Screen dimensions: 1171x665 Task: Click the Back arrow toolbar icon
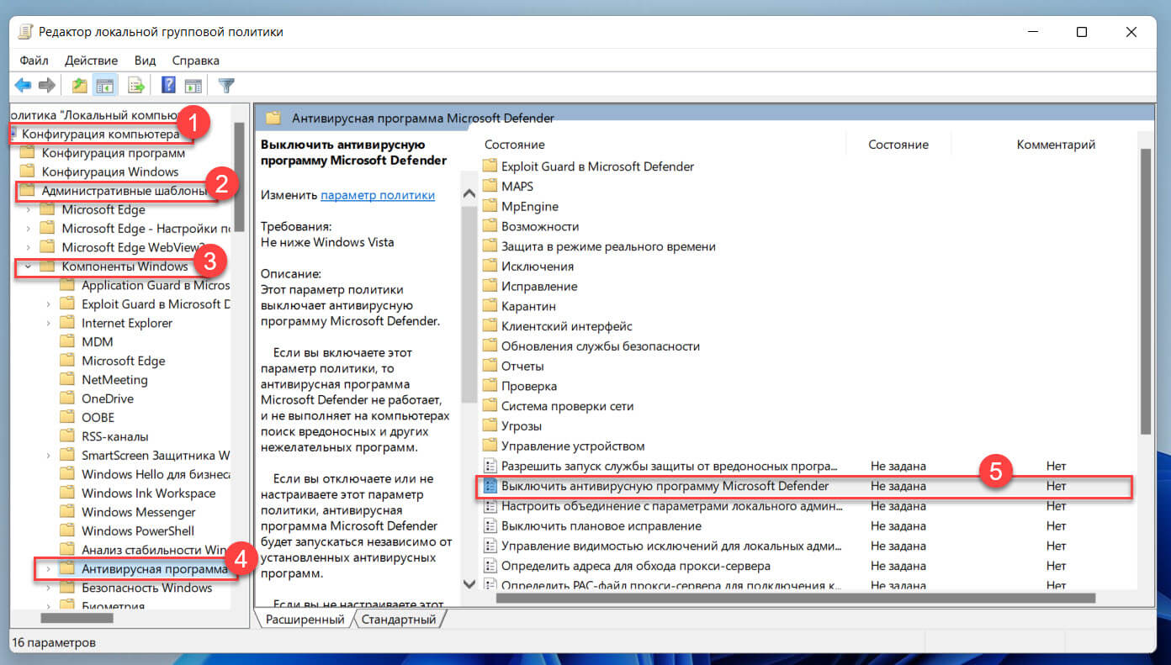point(23,85)
